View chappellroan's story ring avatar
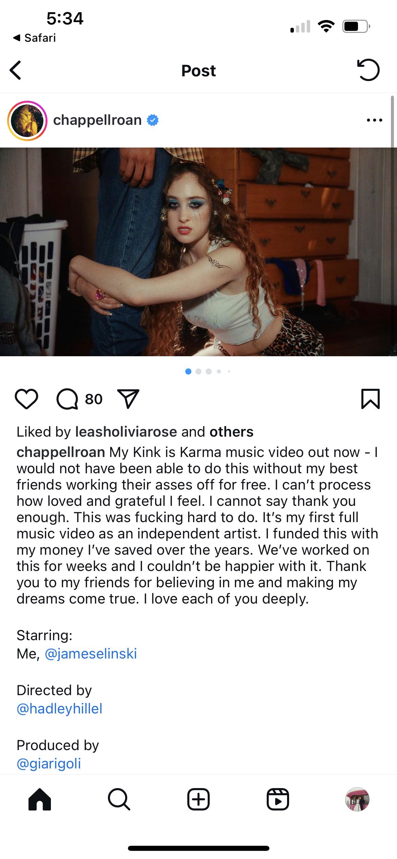The height and width of the screenshot is (859, 397). (27, 120)
